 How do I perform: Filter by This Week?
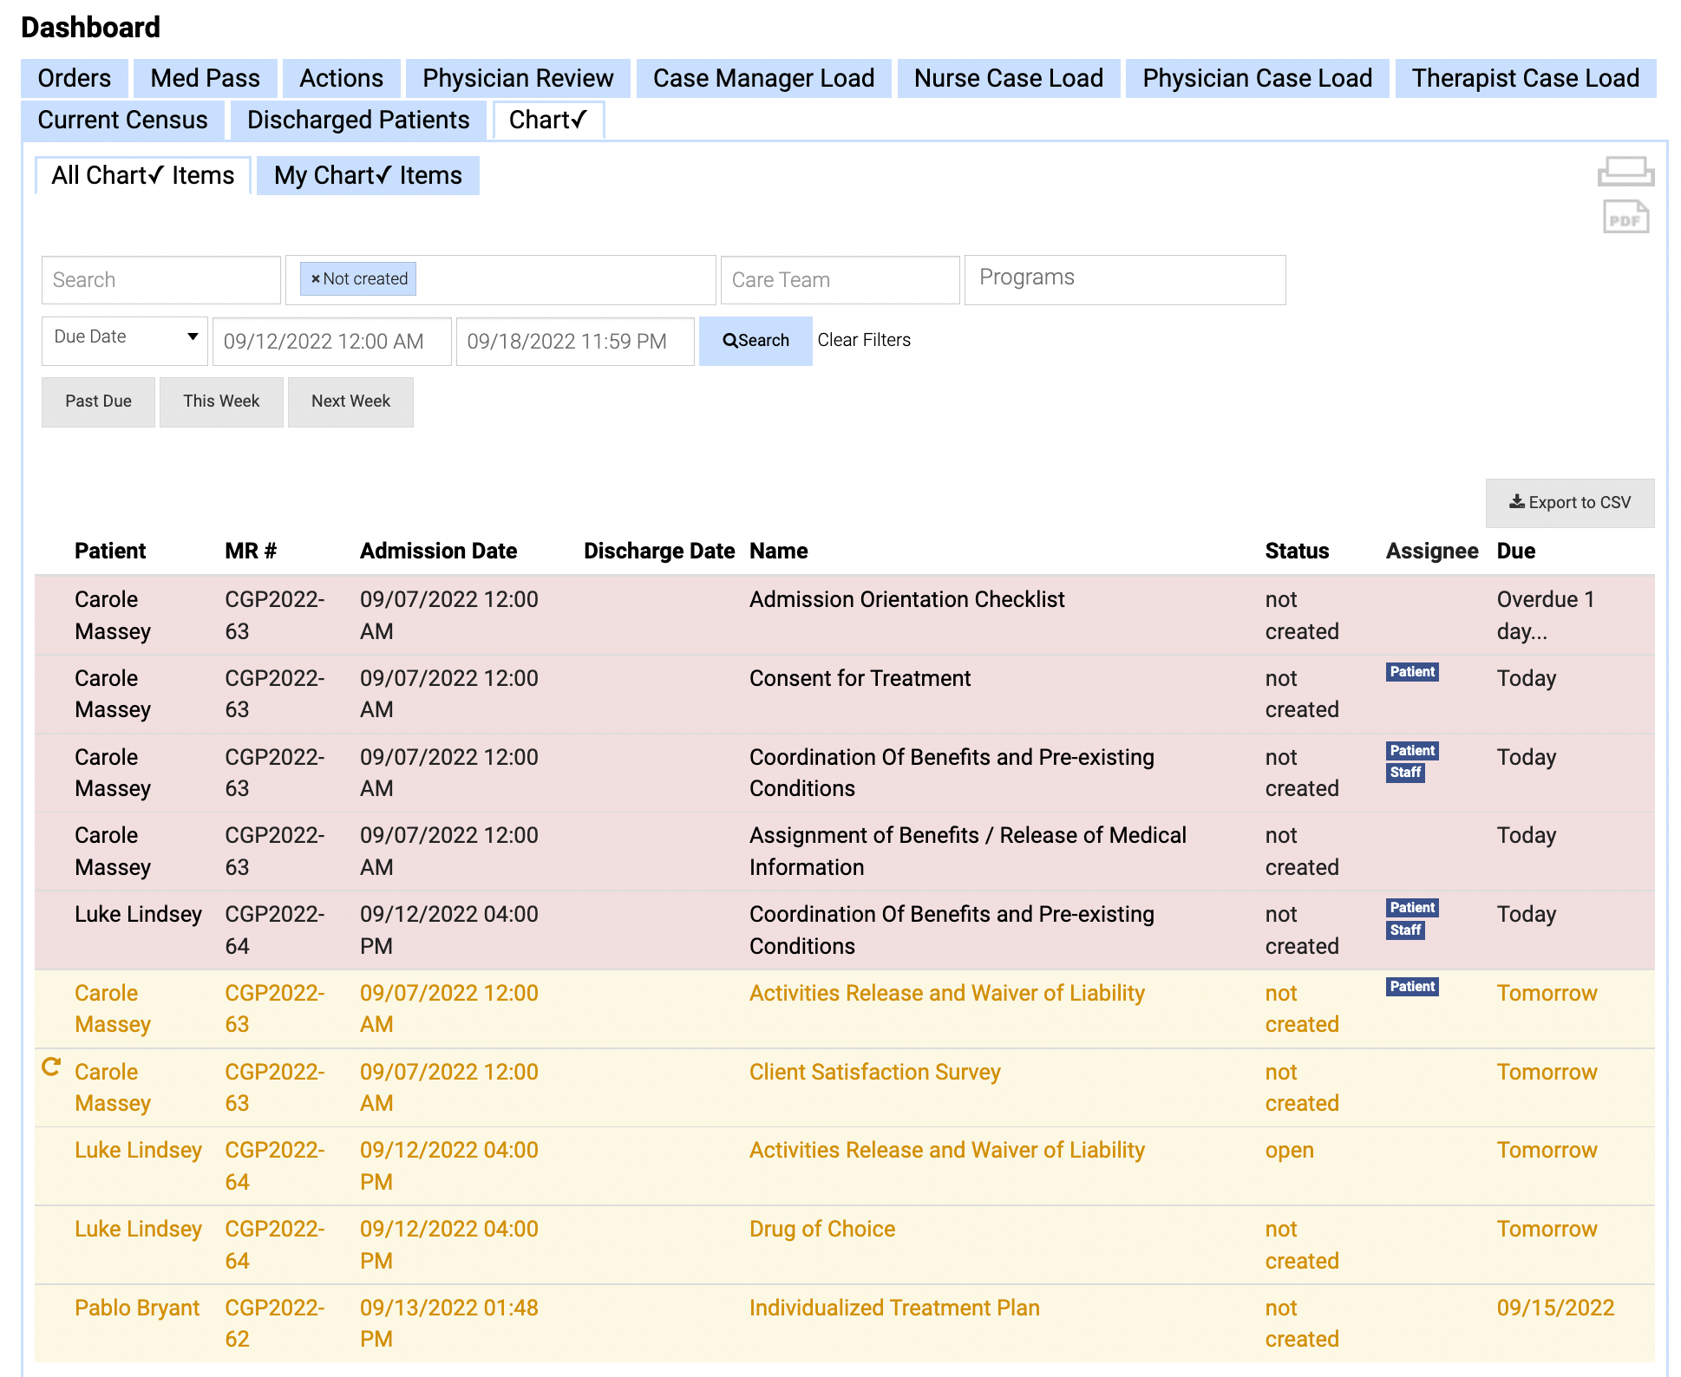(221, 401)
